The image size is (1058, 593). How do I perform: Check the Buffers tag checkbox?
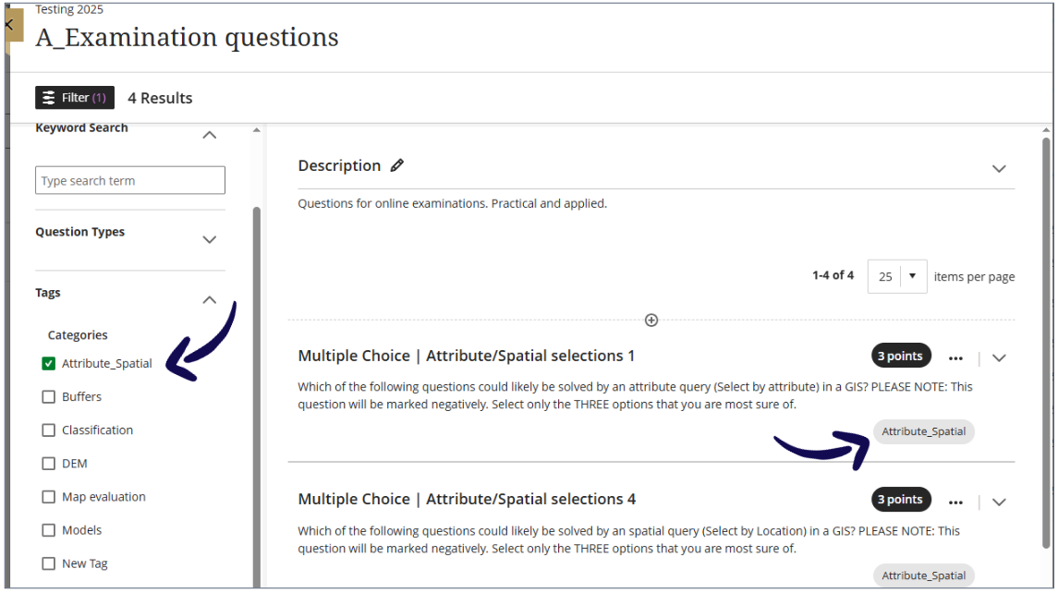49,396
